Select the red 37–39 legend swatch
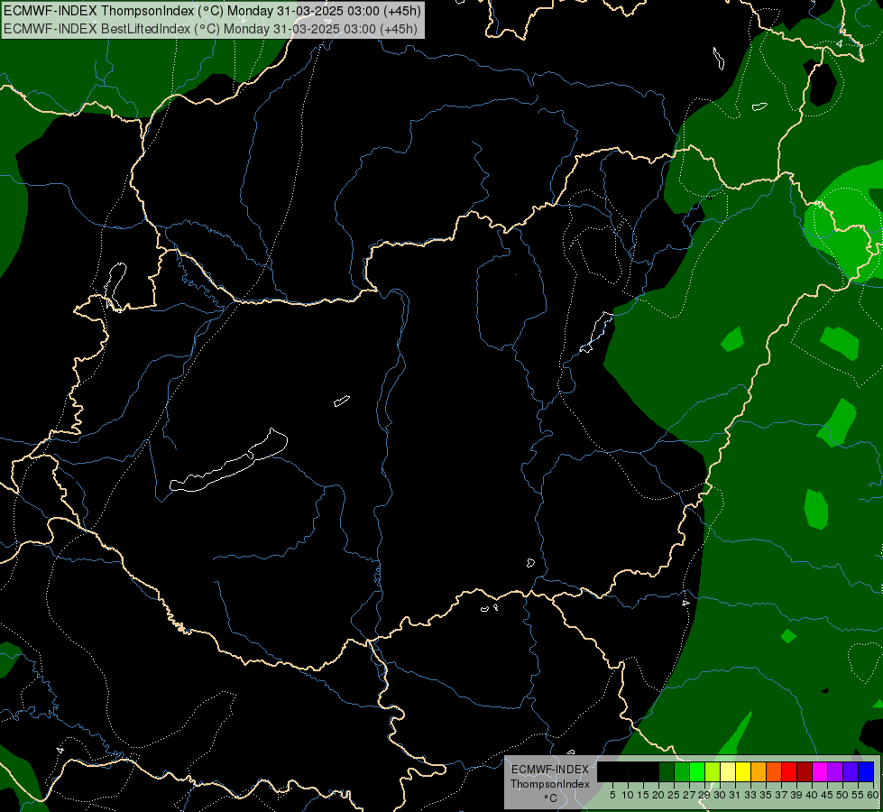 pyautogui.click(x=789, y=771)
